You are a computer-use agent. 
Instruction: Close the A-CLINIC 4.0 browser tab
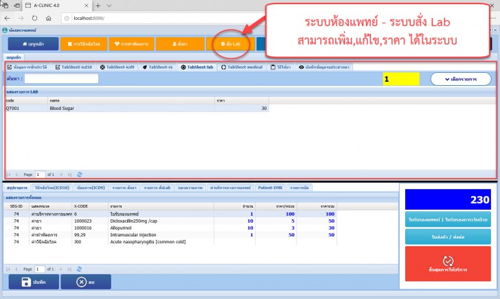pyautogui.click(x=87, y=5)
